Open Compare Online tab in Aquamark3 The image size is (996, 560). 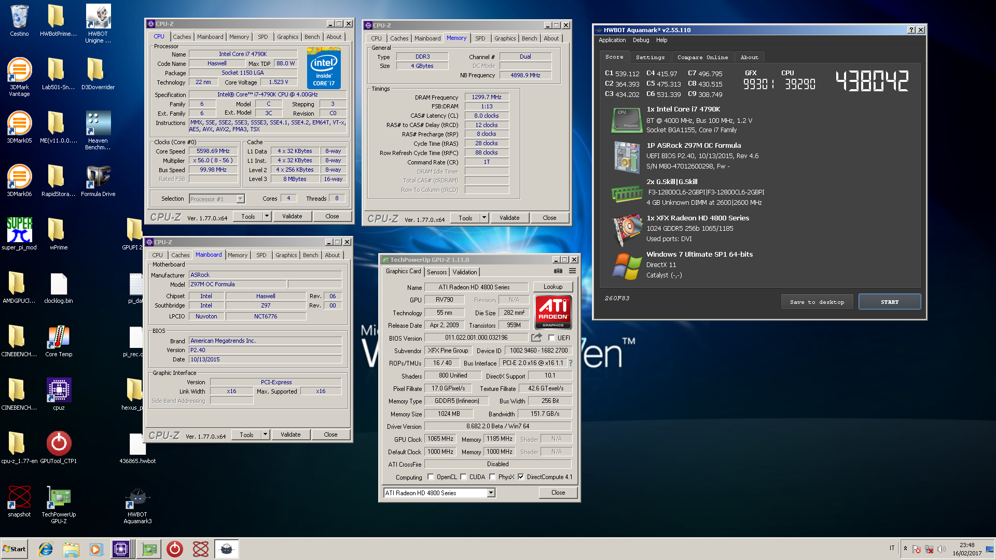pos(702,58)
